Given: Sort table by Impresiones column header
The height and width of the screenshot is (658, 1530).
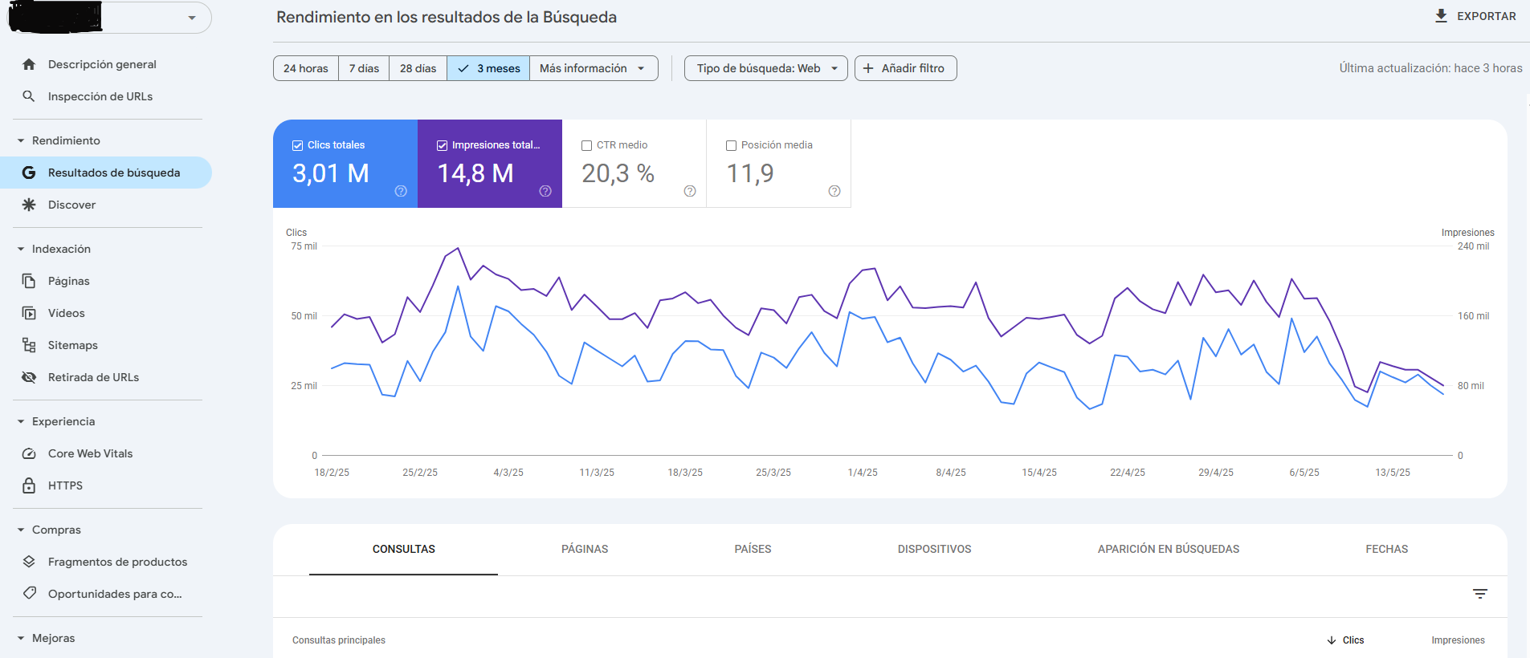Looking at the screenshot, I should tap(1457, 640).
